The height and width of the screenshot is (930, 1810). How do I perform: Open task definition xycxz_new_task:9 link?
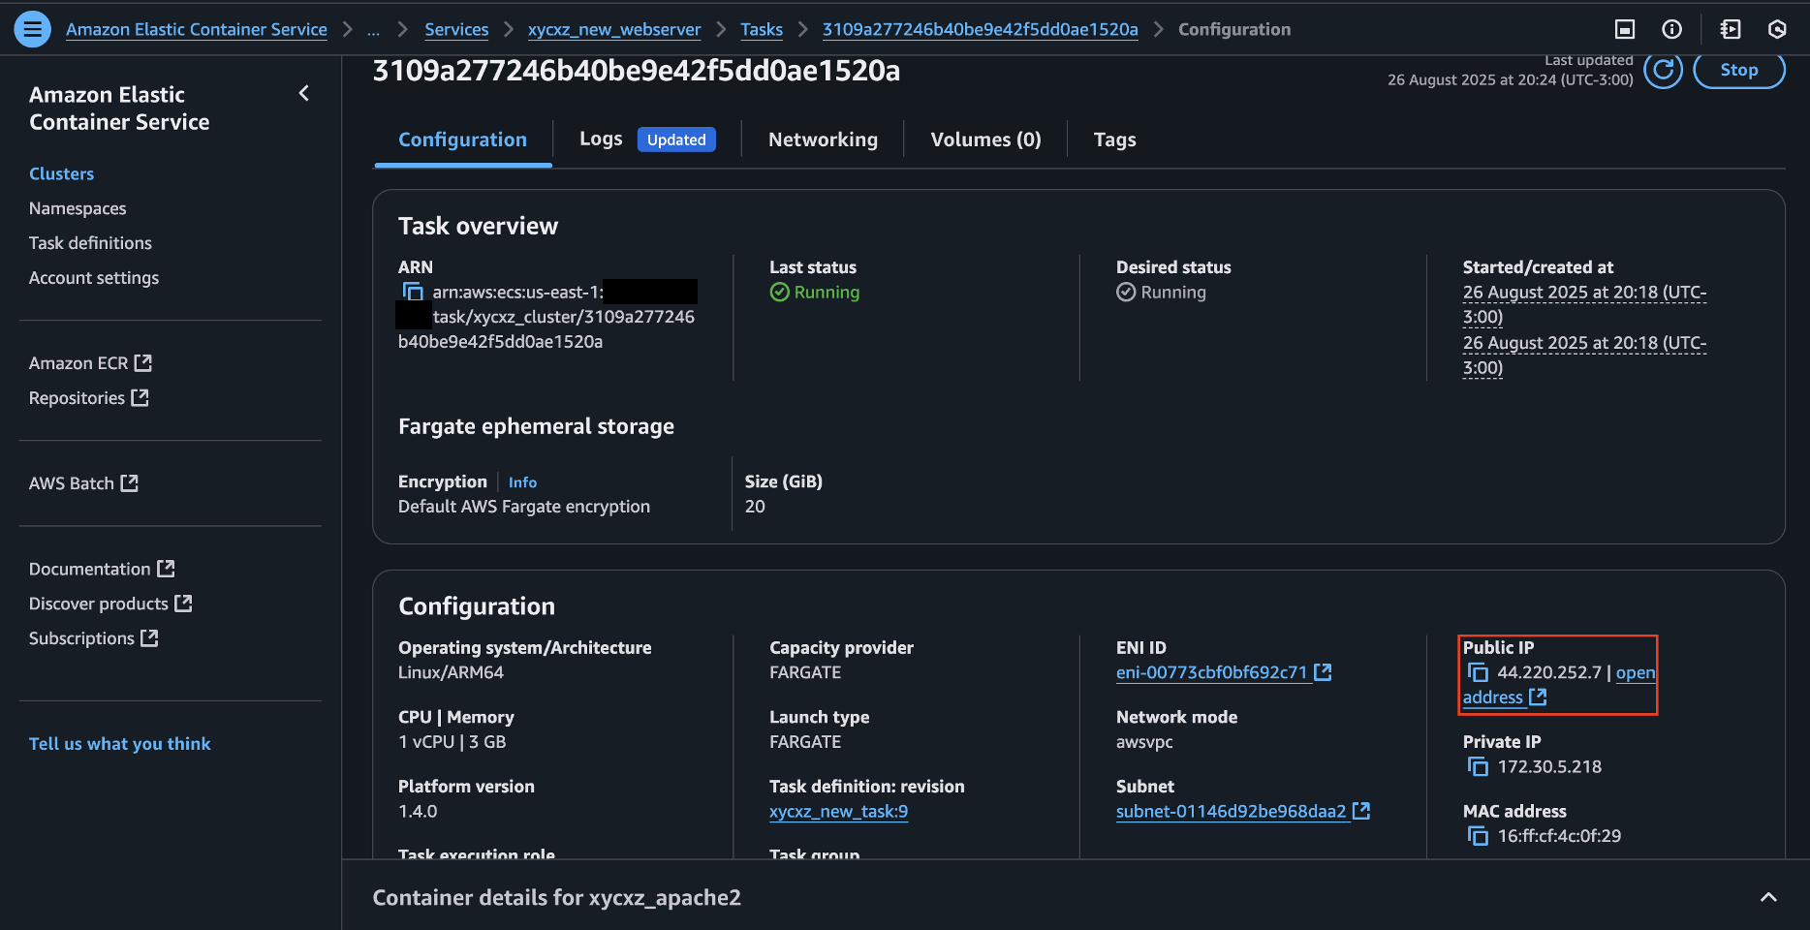click(x=838, y=812)
